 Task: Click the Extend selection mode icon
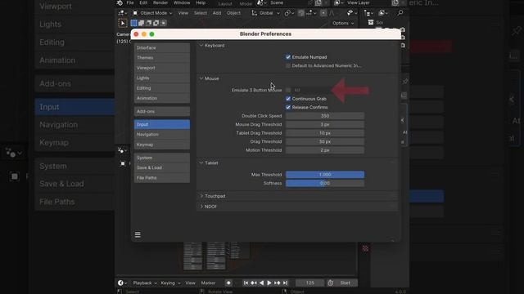(x=141, y=23)
